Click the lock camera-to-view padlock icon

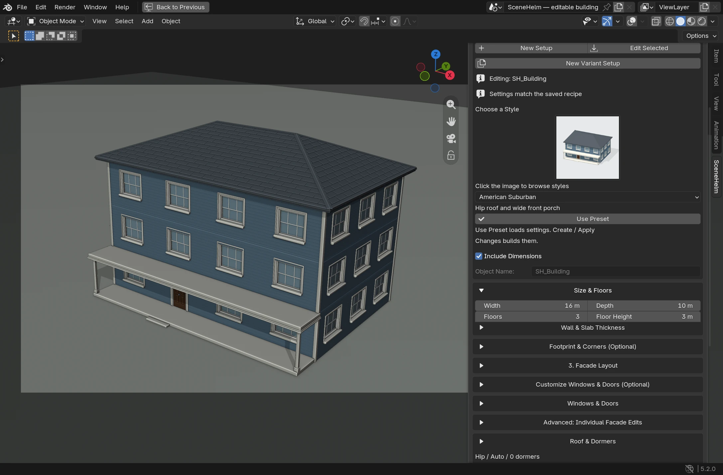point(451,155)
